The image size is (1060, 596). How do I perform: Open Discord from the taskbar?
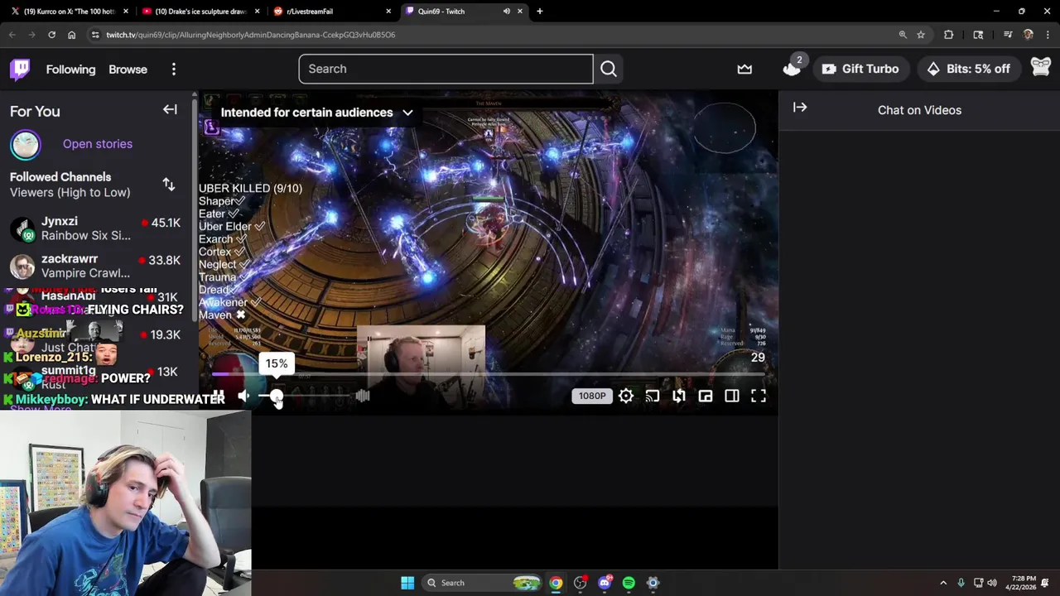(605, 583)
